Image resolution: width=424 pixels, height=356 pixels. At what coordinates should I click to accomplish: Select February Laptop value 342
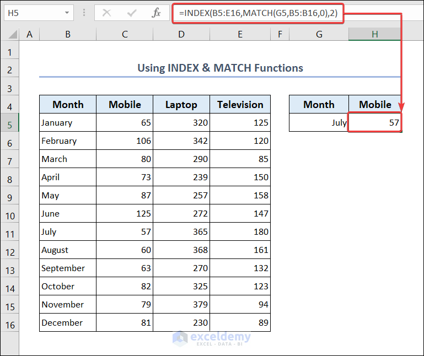coord(181,141)
